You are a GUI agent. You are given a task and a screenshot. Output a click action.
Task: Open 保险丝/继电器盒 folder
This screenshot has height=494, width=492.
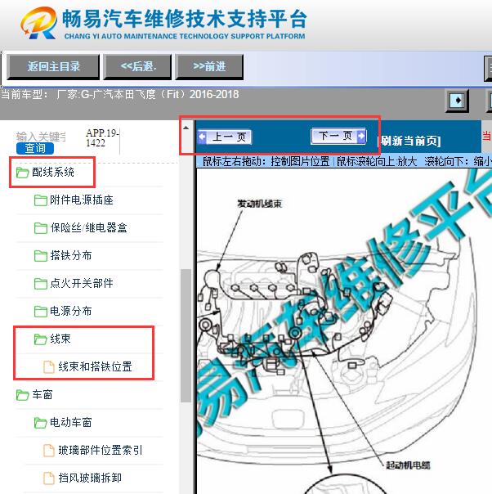coord(88,228)
